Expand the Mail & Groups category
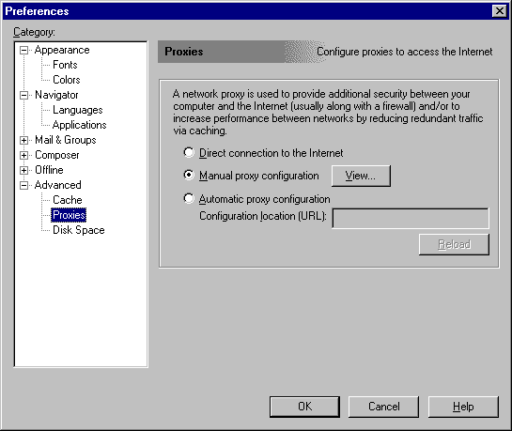Screen dimensions: 512x431 (x=23, y=140)
